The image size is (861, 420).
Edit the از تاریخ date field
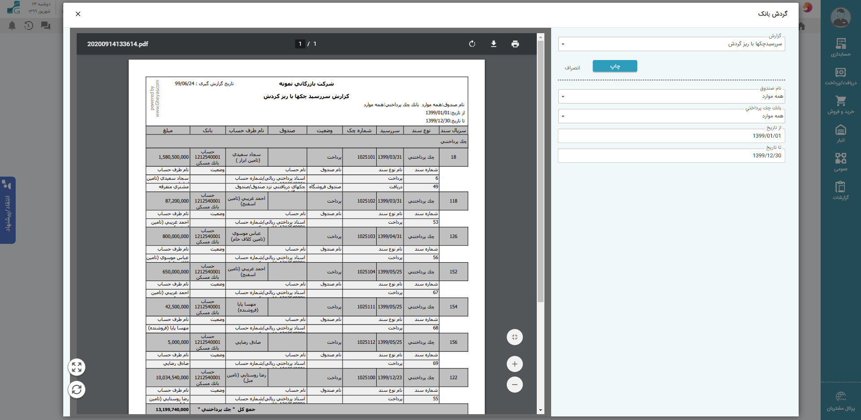(671, 136)
